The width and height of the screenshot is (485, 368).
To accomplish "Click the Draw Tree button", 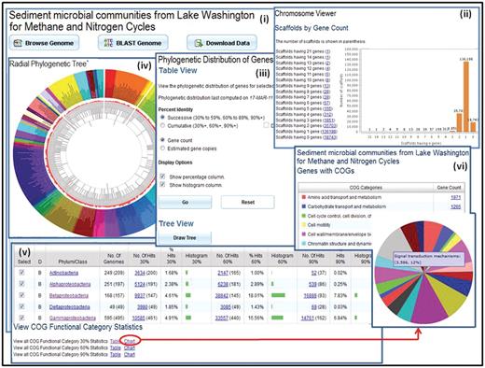I will click(x=185, y=237).
